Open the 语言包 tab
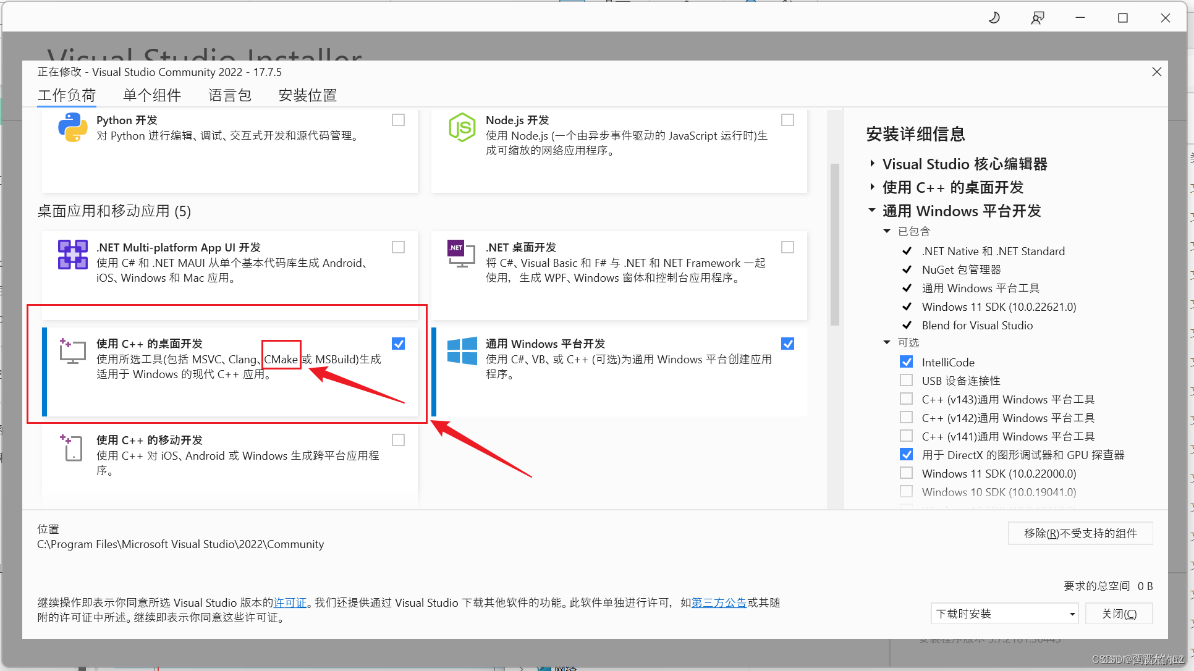Image resolution: width=1194 pixels, height=671 pixels. click(229, 95)
